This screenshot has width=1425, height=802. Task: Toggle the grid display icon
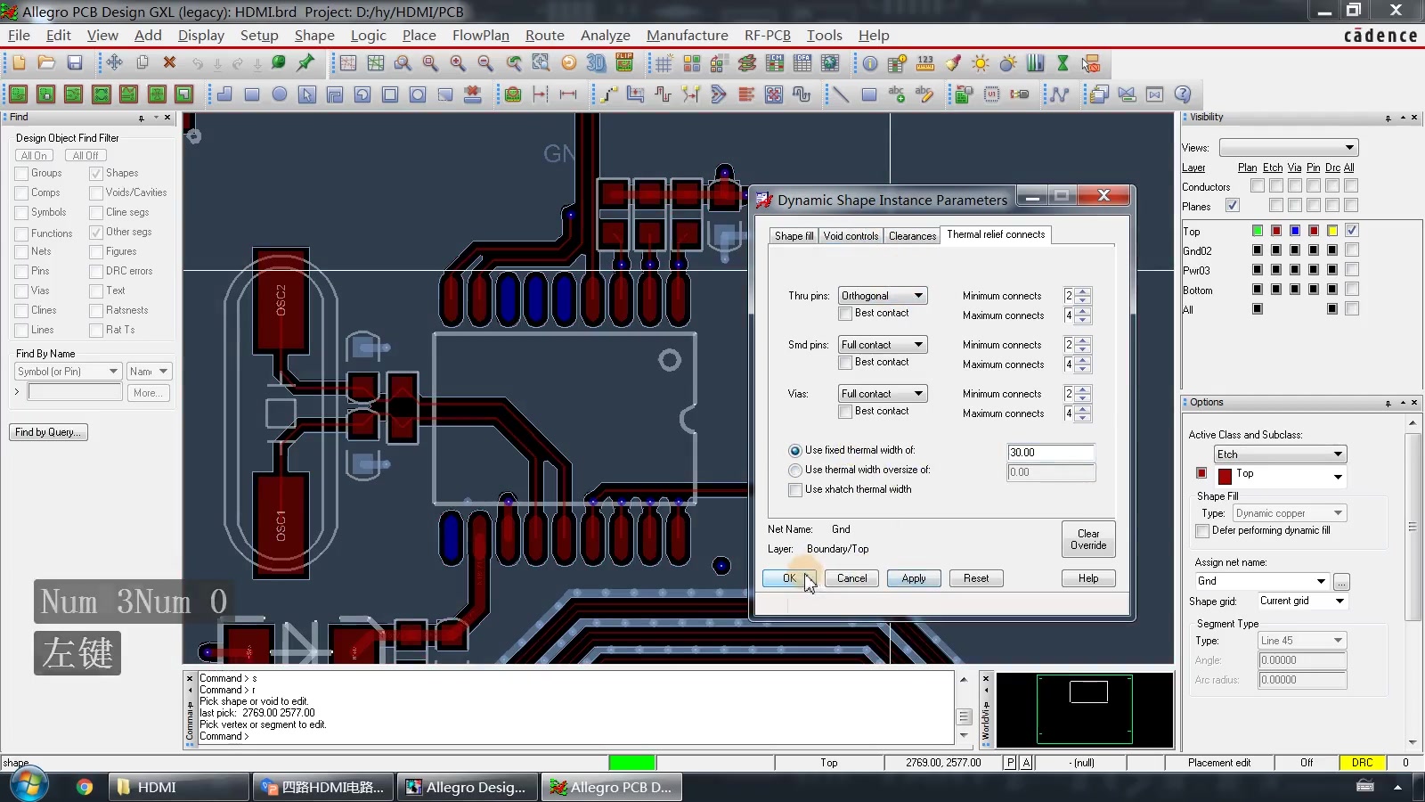[664, 63]
